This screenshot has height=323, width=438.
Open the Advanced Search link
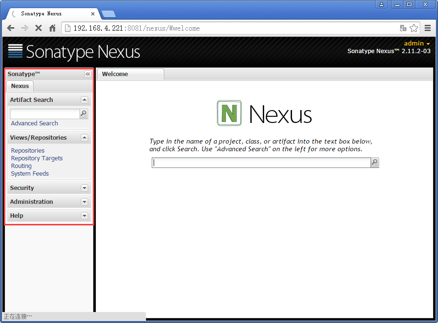tap(34, 123)
